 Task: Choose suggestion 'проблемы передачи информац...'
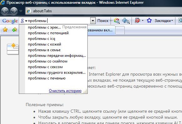tap(57, 56)
